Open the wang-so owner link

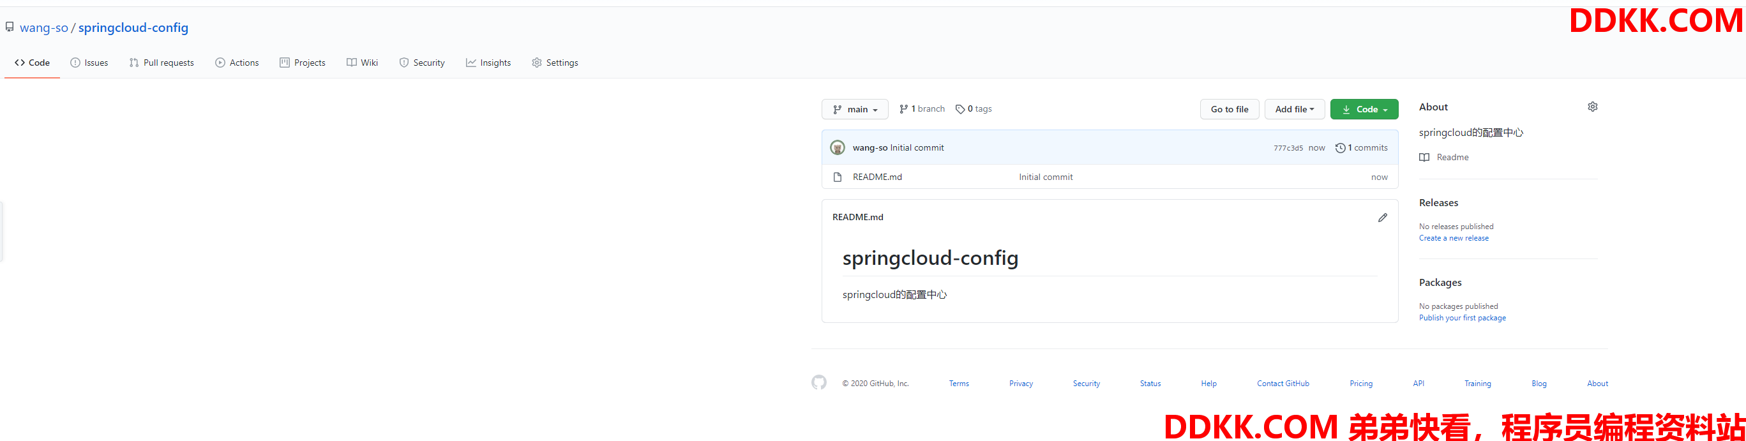click(x=44, y=28)
